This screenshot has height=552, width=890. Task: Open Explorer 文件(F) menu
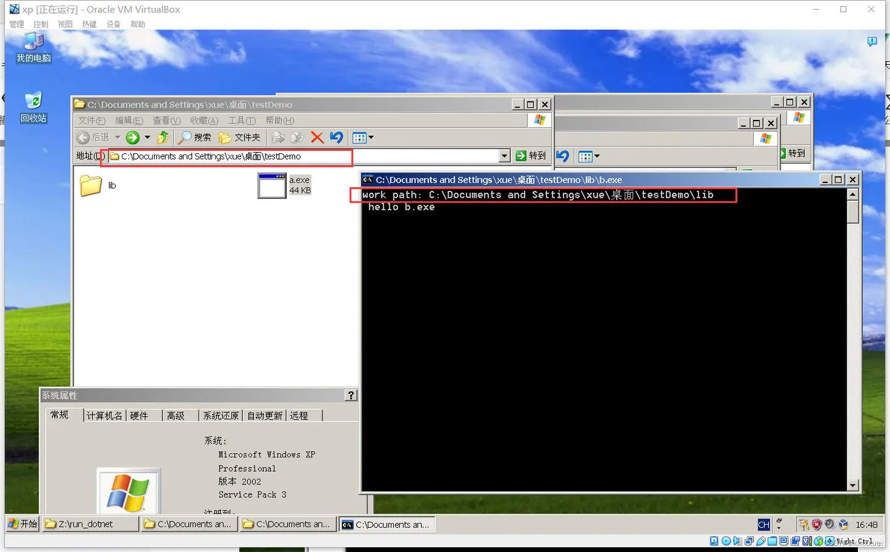pyautogui.click(x=91, y=121)
